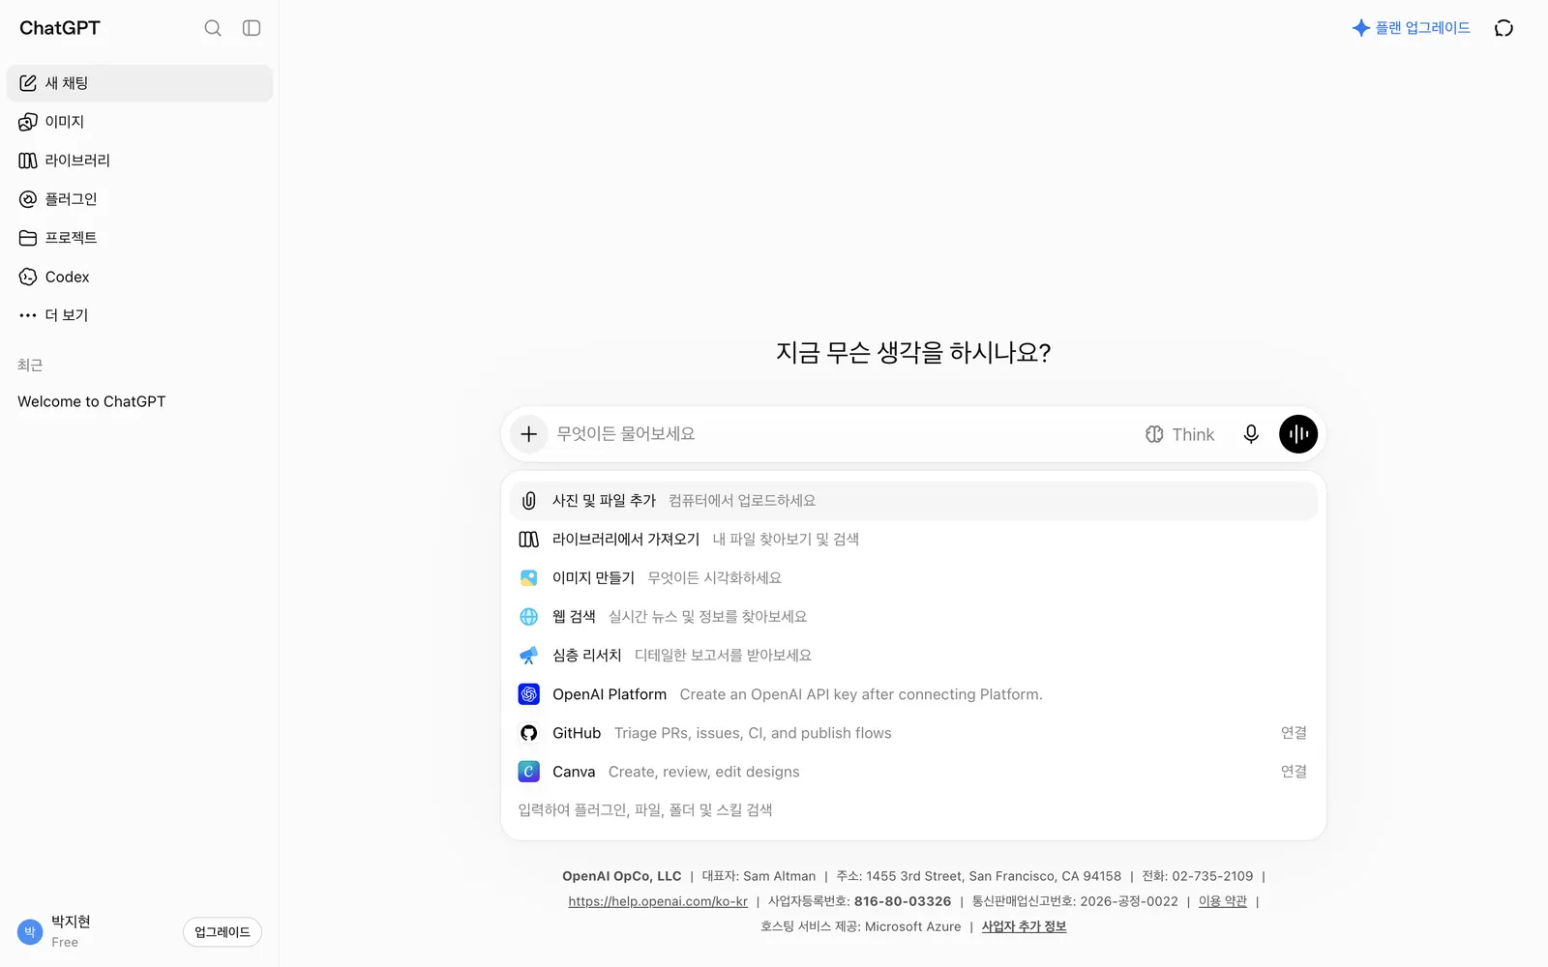The width and height of the screenshot is (1548, 967).
Task: Click the 816-80-03326 business number text
Action: pyautogui.click(x=903, y=901)
